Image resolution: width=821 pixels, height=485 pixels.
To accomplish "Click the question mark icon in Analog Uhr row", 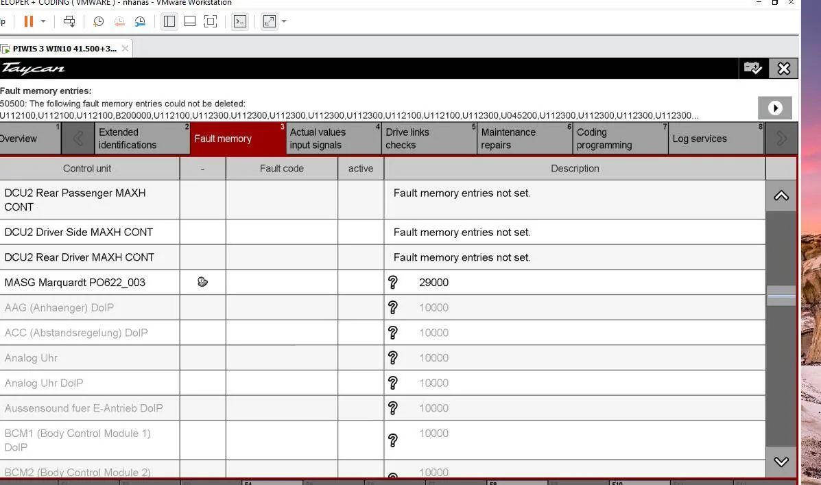I will 393,357.
